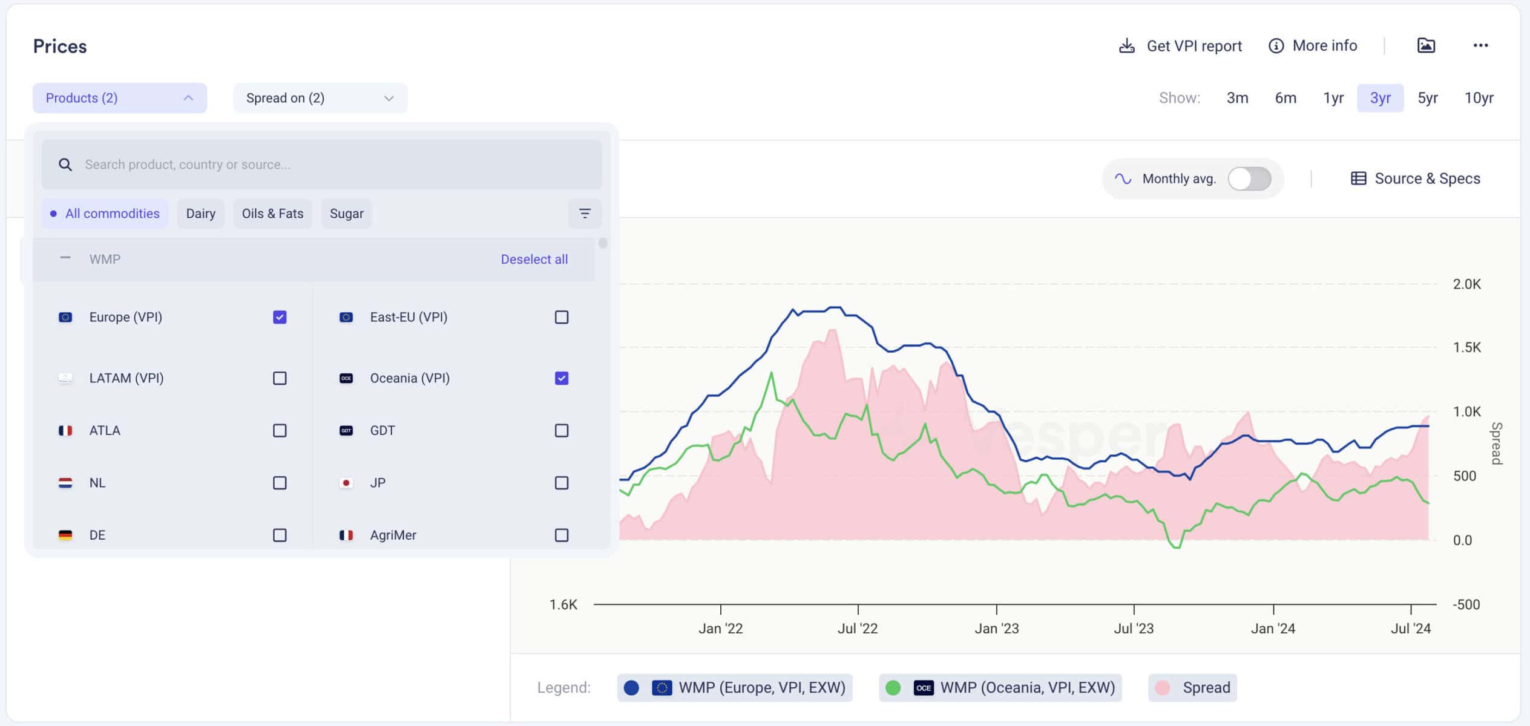
Task: Click the WMP group minus icon
Action: pyautogui.click(x=65, y=258)
